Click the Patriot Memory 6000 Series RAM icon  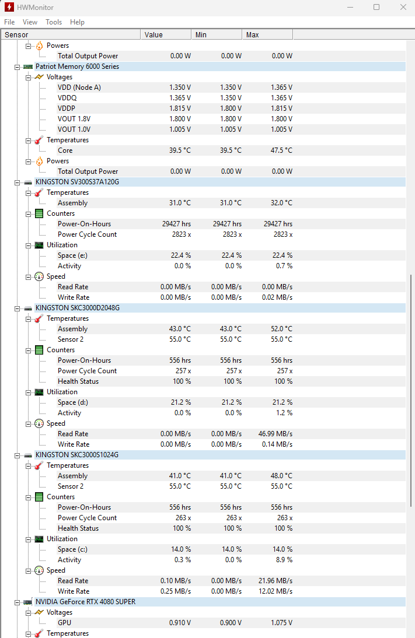coord(28,66)
